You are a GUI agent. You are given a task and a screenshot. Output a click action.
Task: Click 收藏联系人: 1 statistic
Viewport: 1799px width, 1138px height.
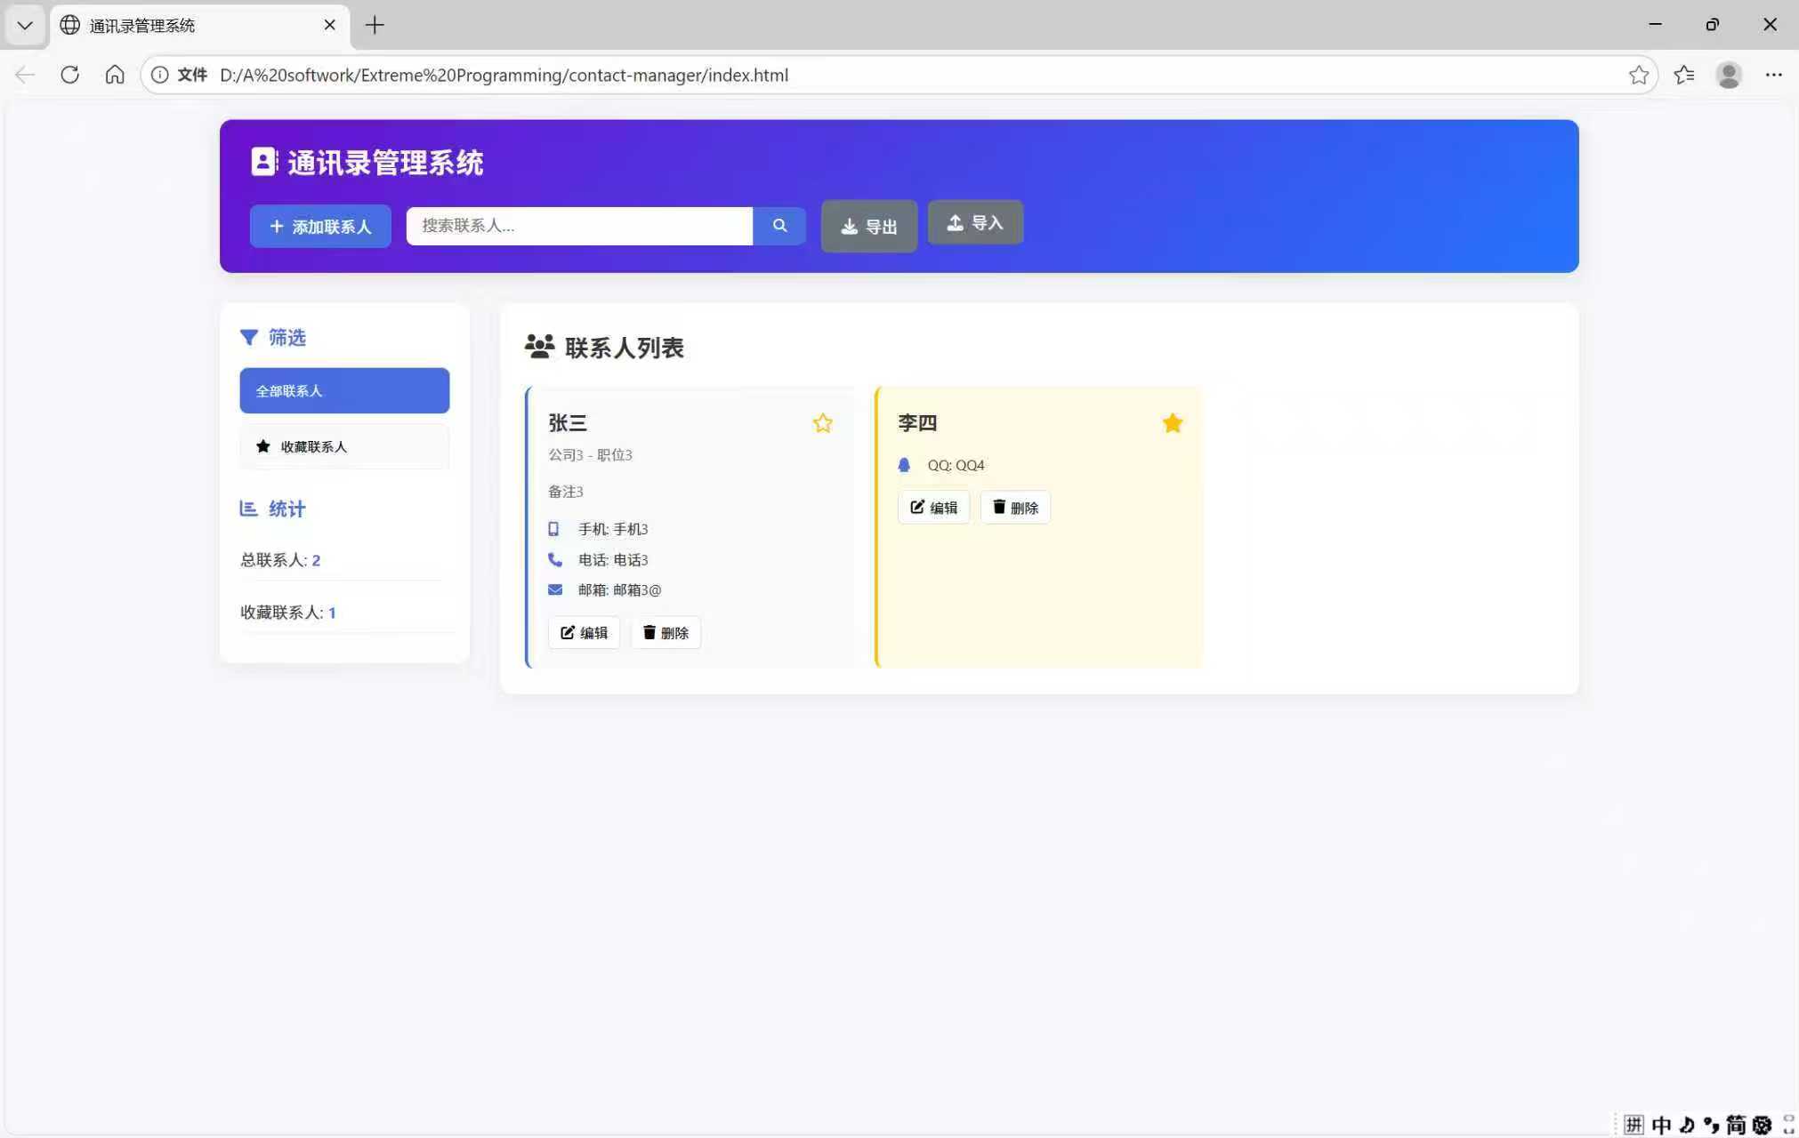[288, 613]
